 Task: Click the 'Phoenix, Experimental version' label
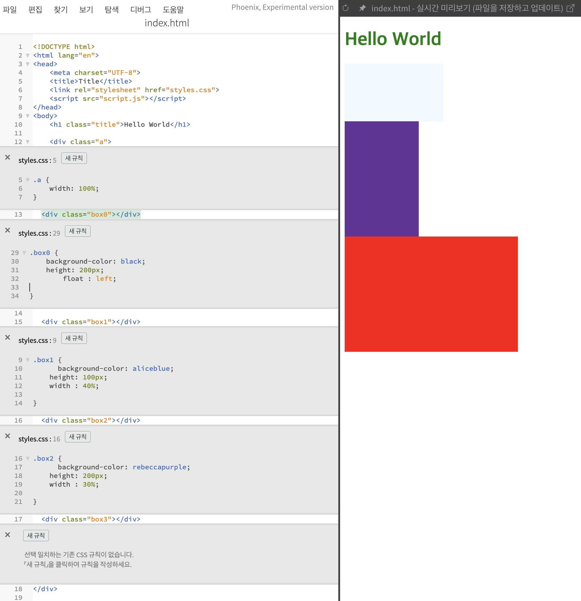(x=282, y=7)
